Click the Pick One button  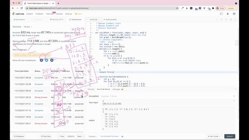(x=46, y=136)
